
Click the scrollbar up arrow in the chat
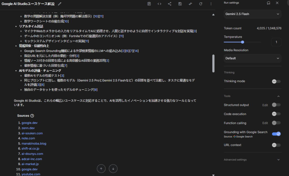point(213,15)
